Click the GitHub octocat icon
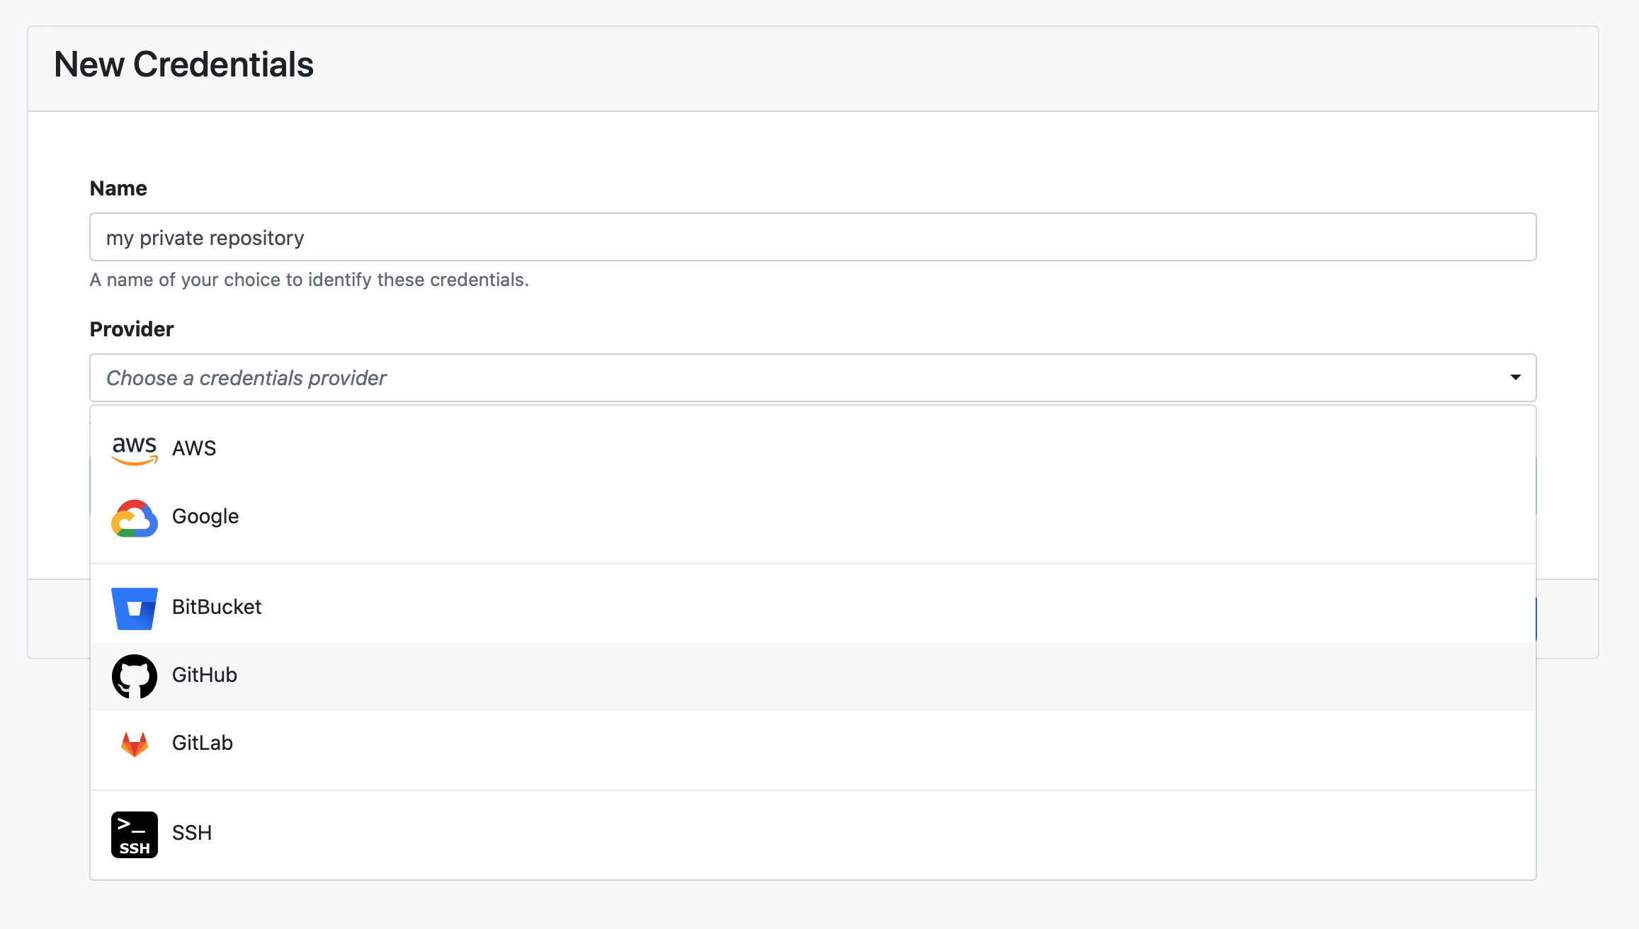The image size is (1639, 929). point(134,676)
